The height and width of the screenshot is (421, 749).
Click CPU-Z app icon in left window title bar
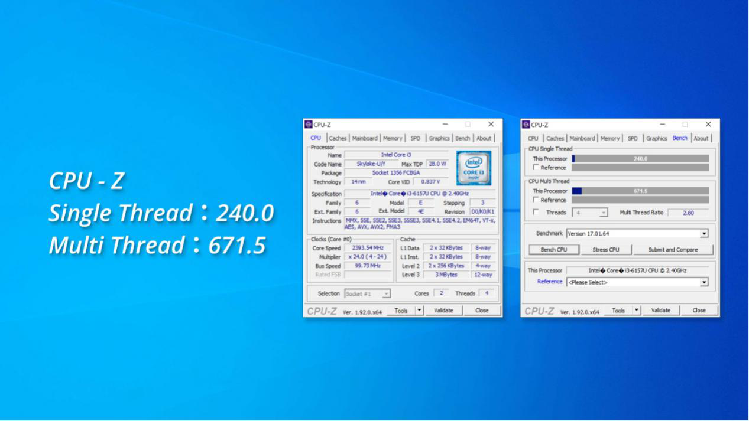[x=309, y=125]
